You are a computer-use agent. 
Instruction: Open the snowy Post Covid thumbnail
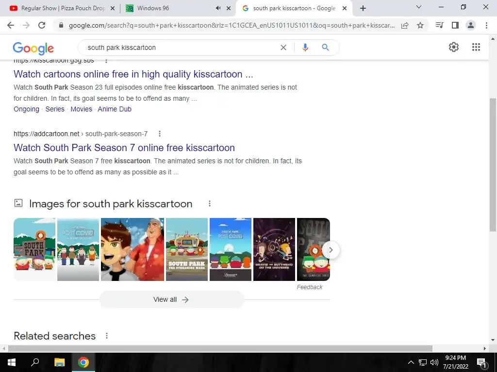point(78,249)
